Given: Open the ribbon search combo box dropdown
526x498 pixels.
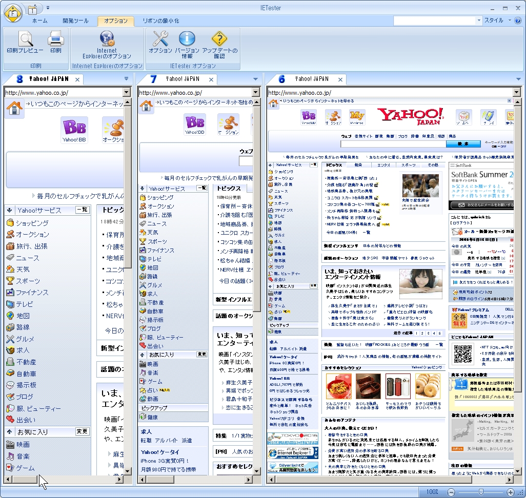Looking at the screenshot, I should [x=479, y=20].
